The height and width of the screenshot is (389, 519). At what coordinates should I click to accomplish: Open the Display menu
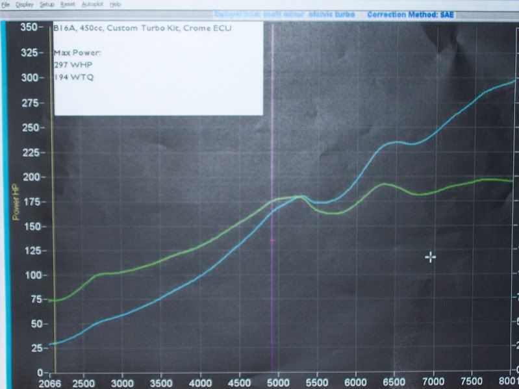point(25,4)
